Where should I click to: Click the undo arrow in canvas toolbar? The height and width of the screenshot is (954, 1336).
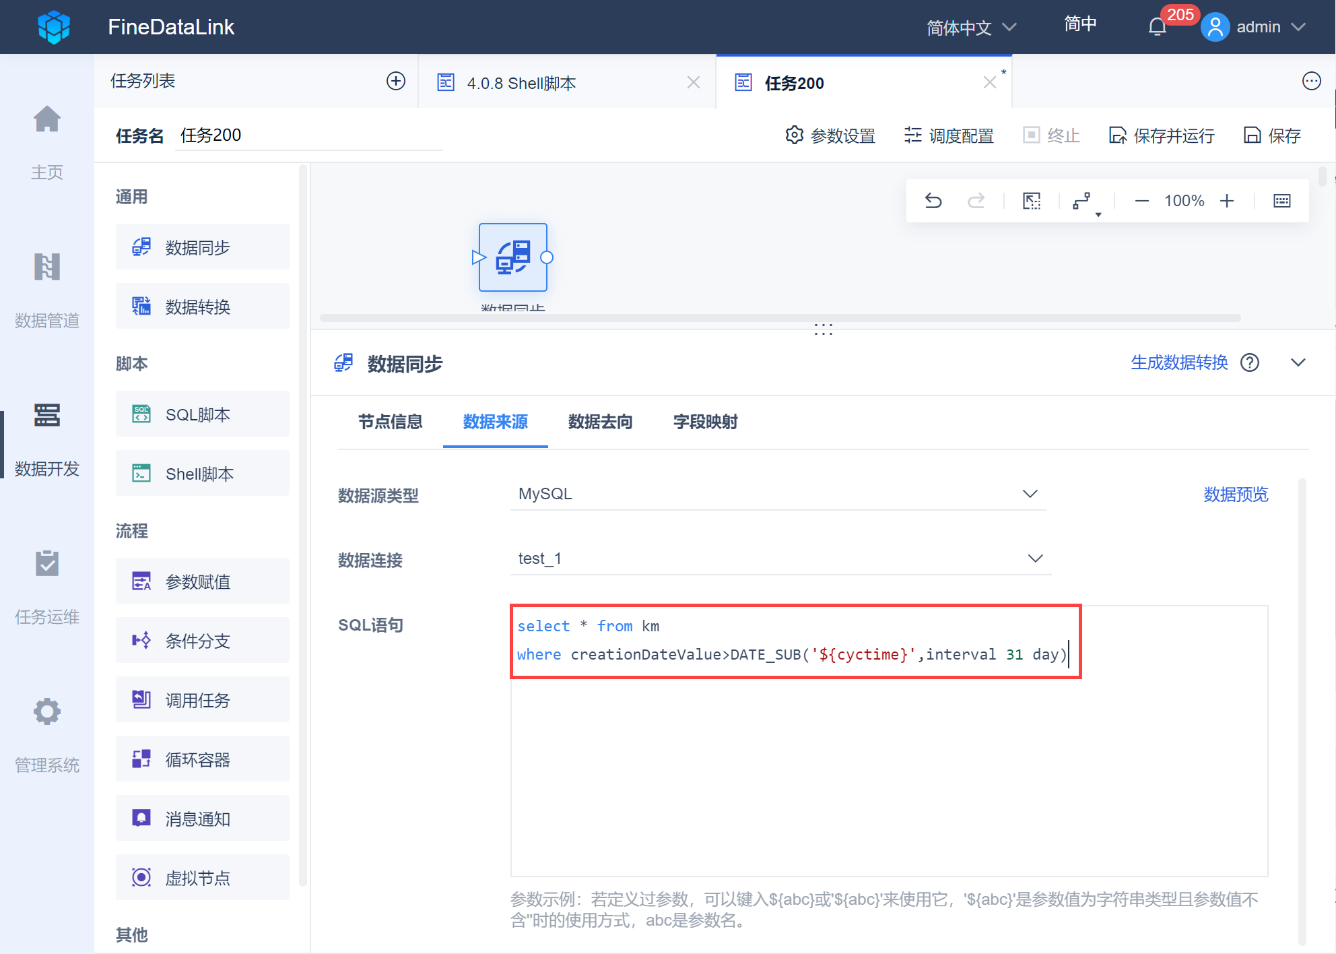[933, 201]
